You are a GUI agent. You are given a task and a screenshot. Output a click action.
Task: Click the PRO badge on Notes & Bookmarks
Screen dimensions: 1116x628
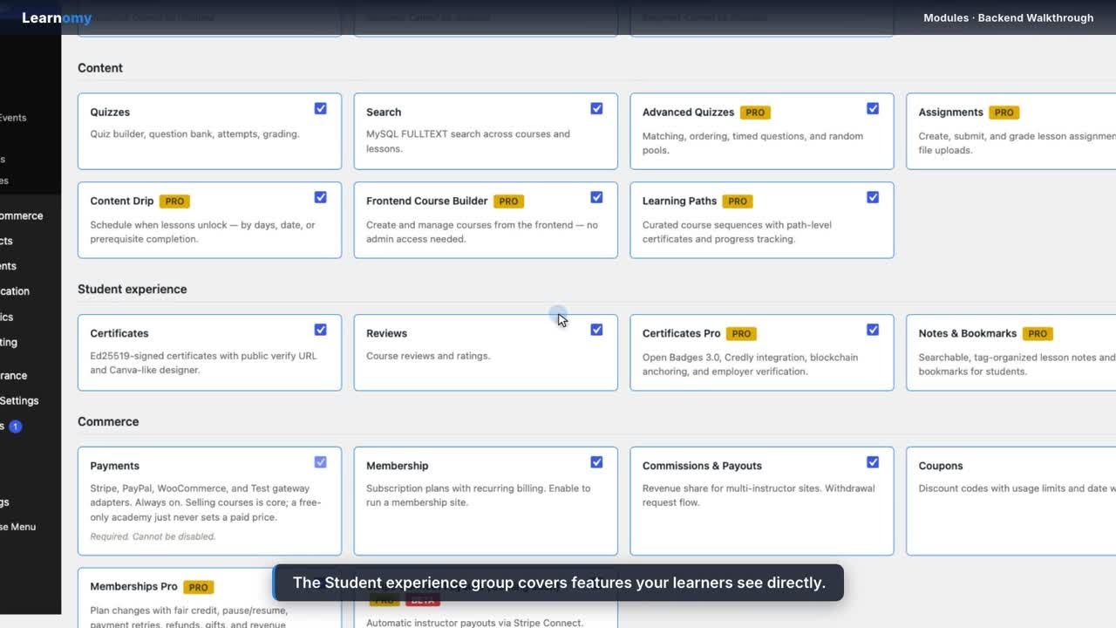pos(1038,334)
